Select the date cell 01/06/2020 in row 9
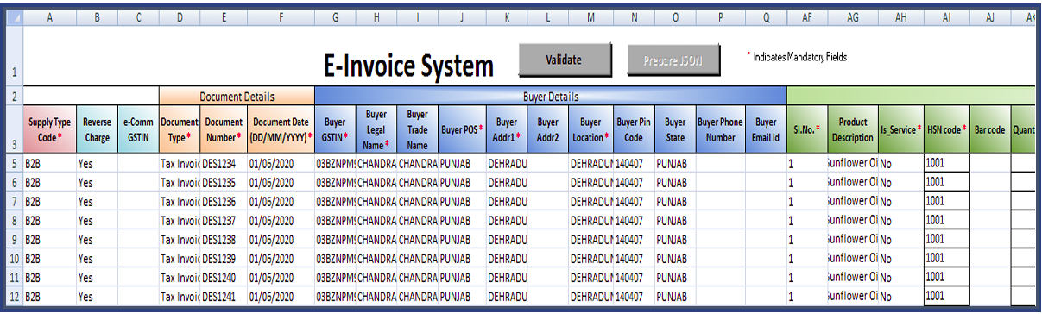The height and width of the screenshot is (314, 1042). click(281, 239)
